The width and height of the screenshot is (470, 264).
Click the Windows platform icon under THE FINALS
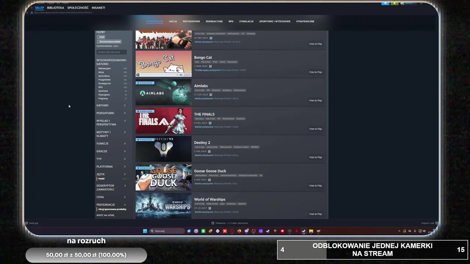point(210,123)
